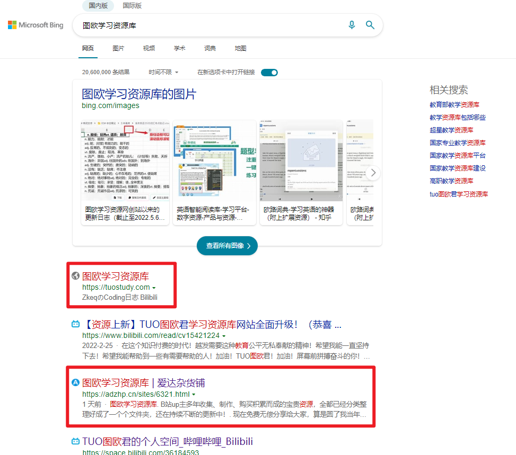The width and height of the screenshot is (516, 455).
Task: Open 图欧学习资源库 tuostudy result title
Action: [116, 276]
